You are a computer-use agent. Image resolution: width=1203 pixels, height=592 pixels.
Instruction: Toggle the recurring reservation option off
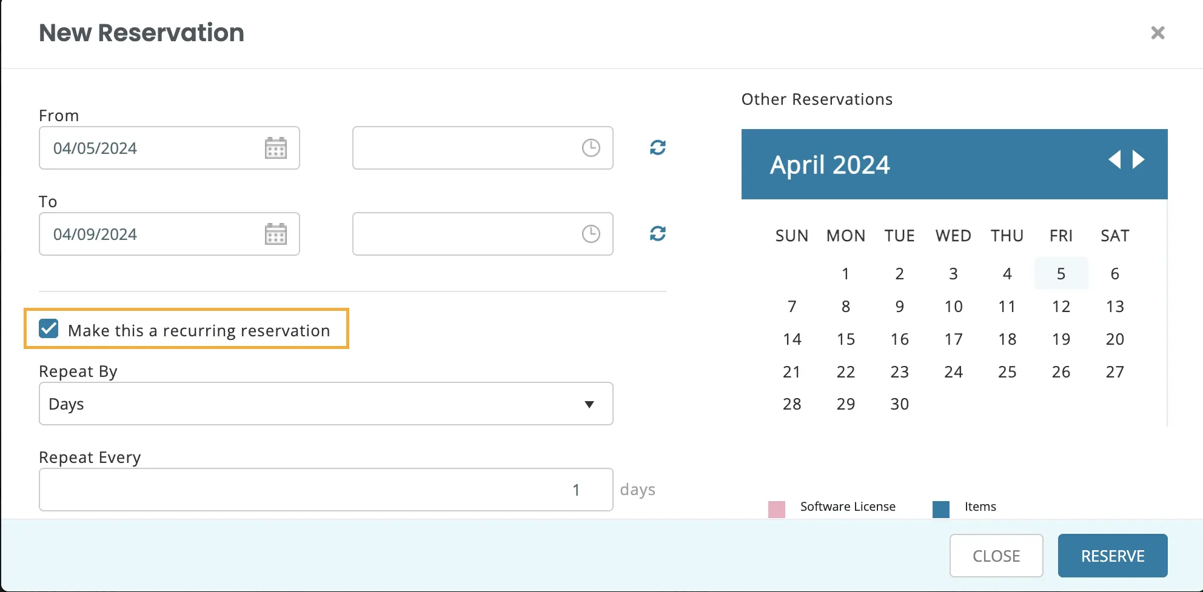(49, 329)
